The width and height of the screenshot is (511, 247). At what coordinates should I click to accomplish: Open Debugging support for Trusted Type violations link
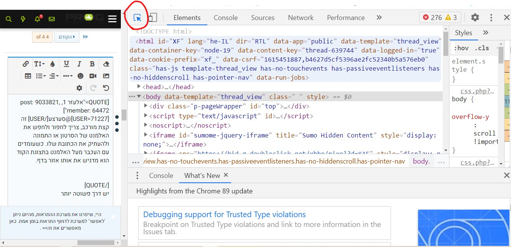(x=224, y=215)
